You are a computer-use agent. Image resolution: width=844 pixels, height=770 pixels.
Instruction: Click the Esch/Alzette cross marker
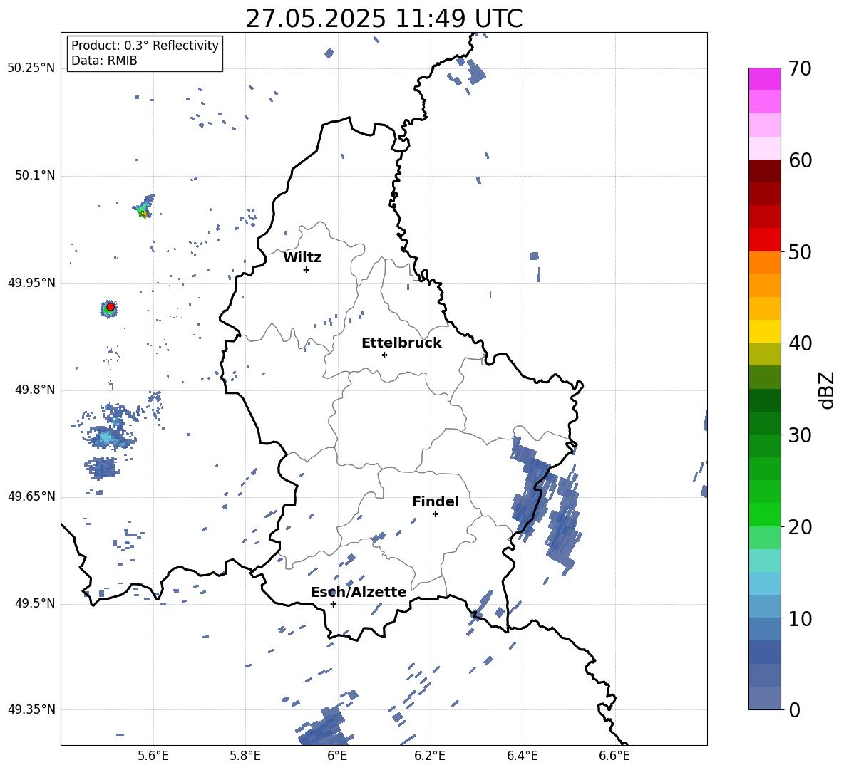point(333,604)
